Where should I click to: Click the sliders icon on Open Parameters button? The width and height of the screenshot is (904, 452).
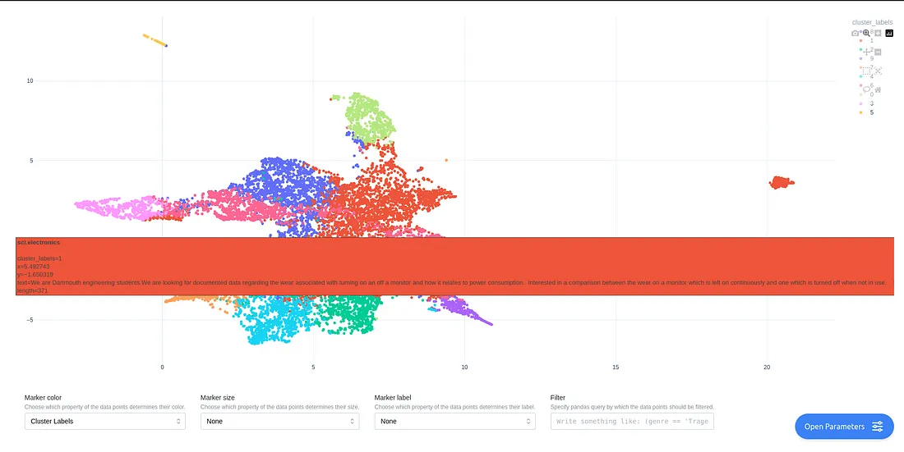[878, 427]
